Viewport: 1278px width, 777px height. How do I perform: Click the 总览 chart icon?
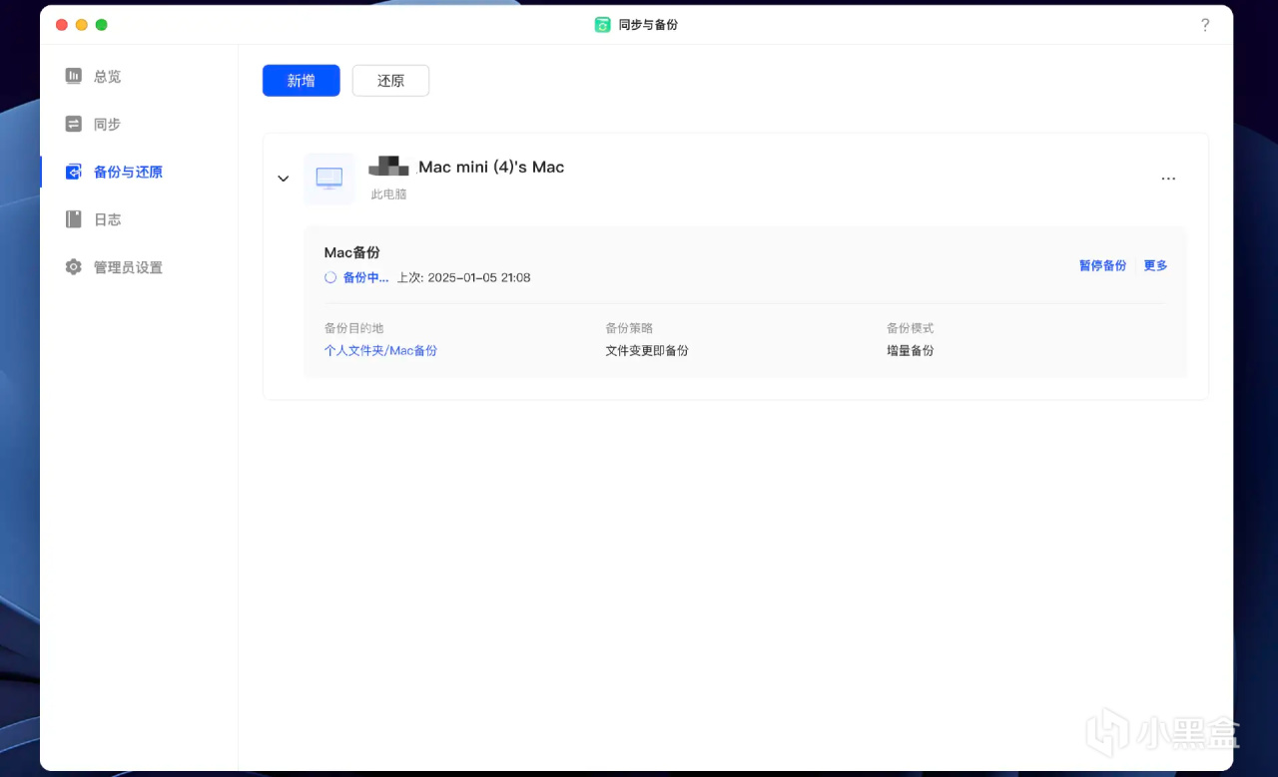coord(74,76)
